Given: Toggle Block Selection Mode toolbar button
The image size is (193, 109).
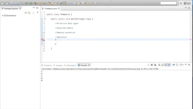Looking at the screenshot, I should (x=71, y=3).
